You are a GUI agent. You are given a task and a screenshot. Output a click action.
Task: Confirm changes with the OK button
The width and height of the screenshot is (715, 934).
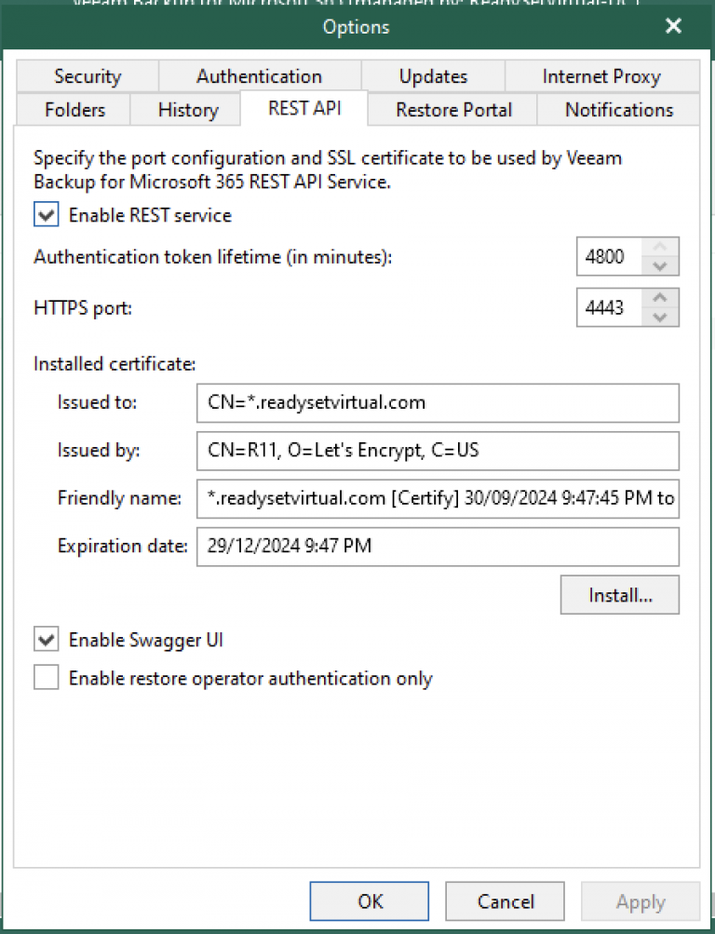click(369, 900)
